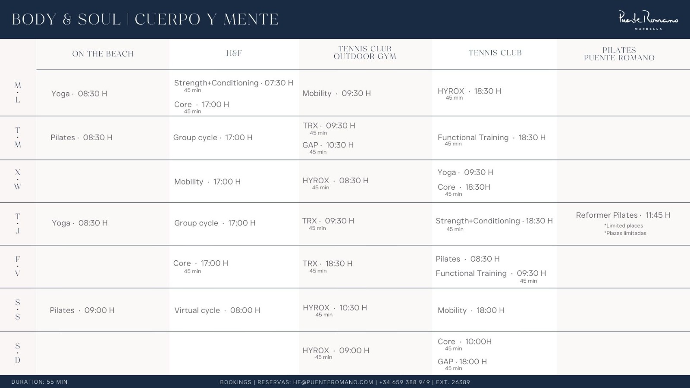Click the Friday TRX 18:30 H class
The width and height of the screenshot is (690, 388).
coord(327,263)
